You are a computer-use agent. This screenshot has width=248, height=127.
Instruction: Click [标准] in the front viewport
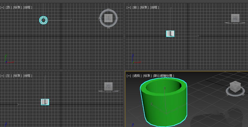[x=144, y=7]
